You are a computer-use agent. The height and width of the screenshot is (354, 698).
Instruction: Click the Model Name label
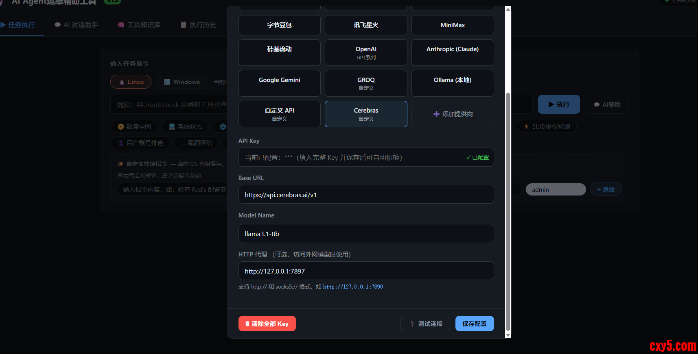[x=256, y=215]
